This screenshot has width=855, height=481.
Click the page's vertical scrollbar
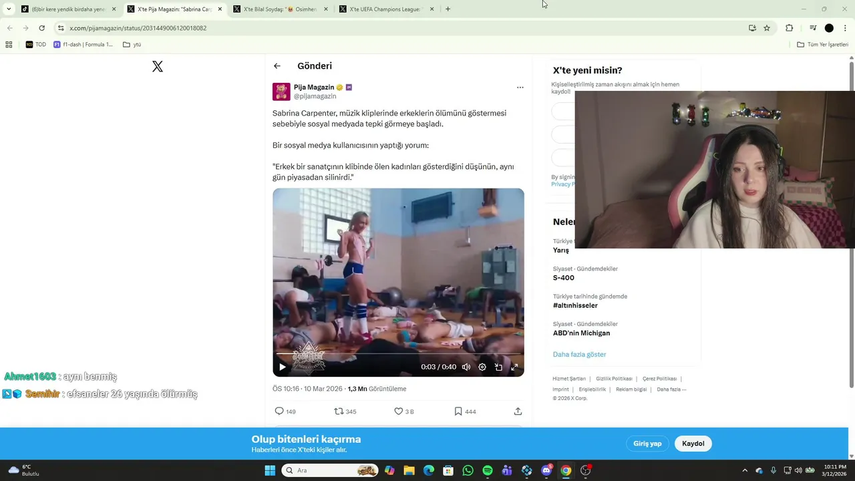pyautogui.click(x=851, y=224)
